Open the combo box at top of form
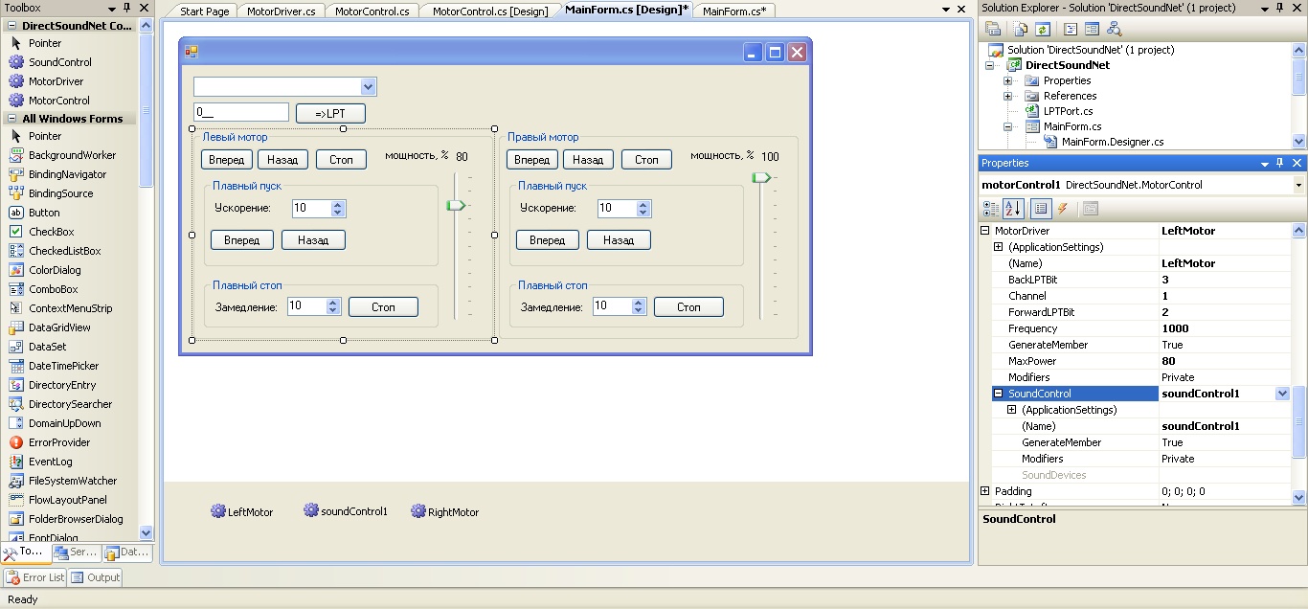 (x=368, y=87)
